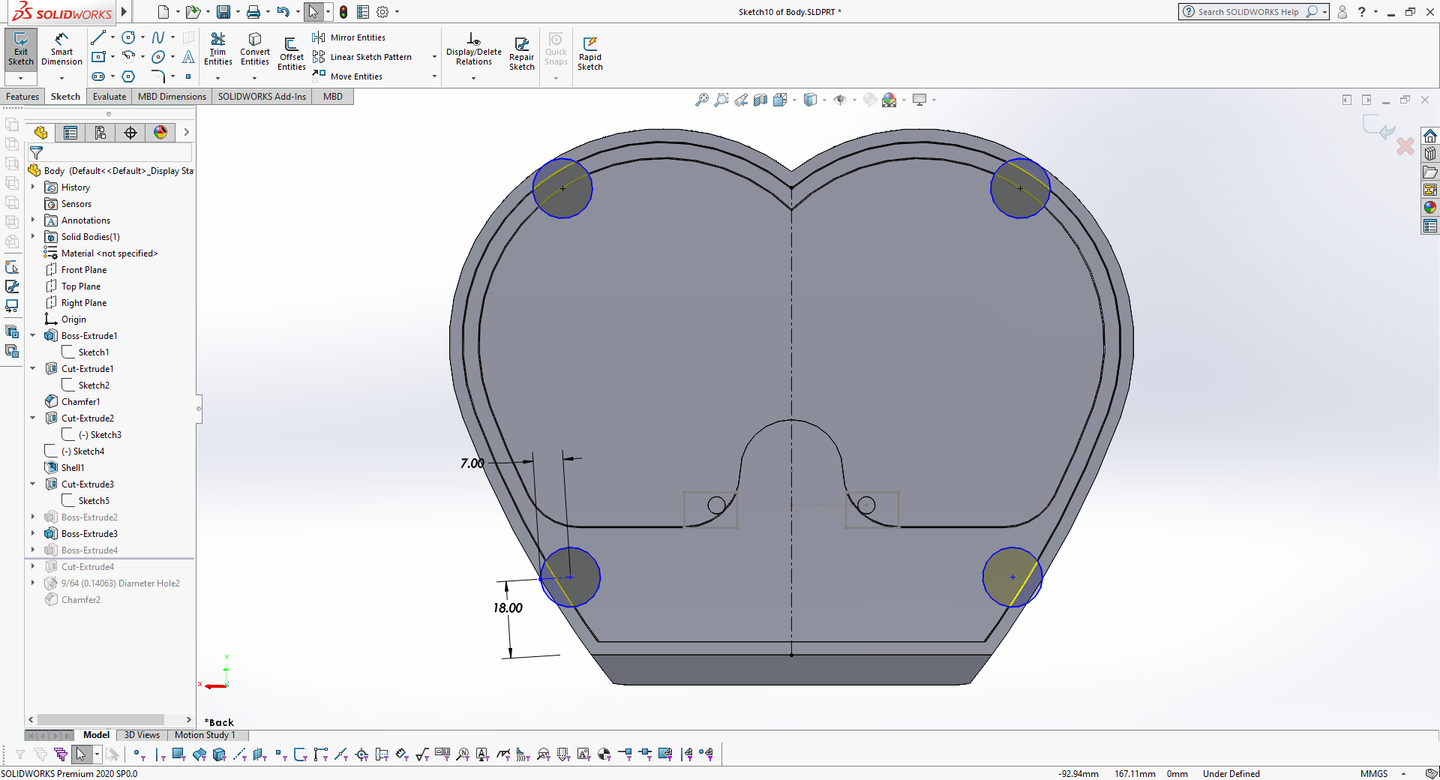Toggle the Filter Axes selection filter

coord(240,754)
